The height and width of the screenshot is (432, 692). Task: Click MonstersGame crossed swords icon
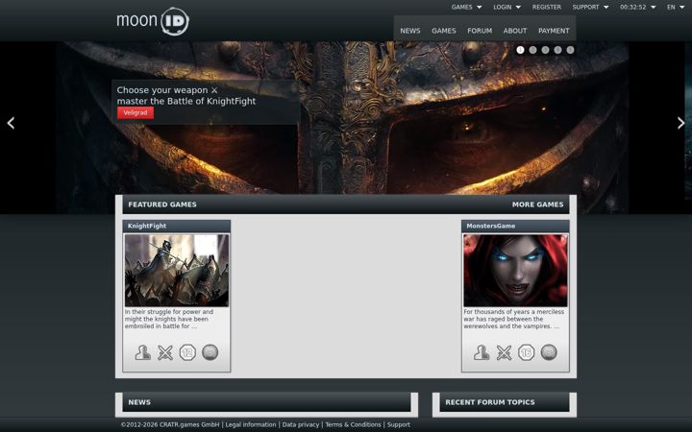tap(504, 352)
